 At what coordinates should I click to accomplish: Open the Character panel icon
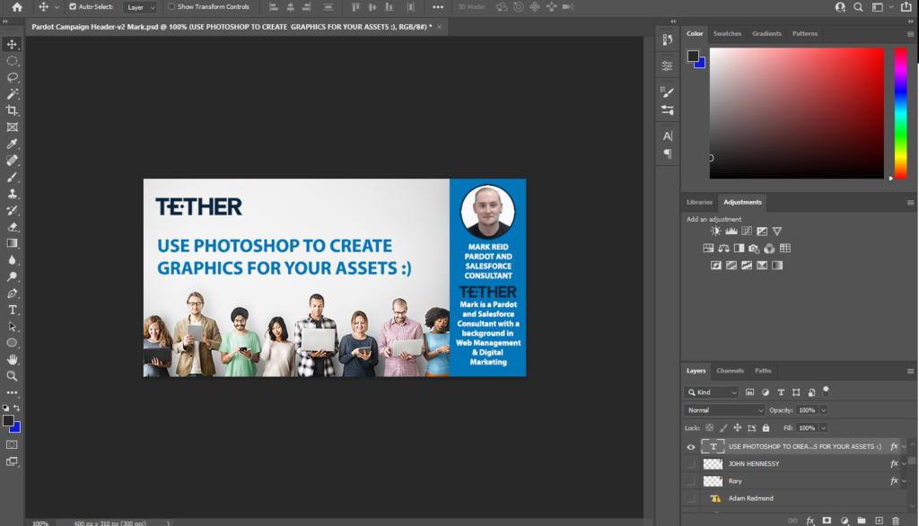pyautogui.click(x=668, y=136)
